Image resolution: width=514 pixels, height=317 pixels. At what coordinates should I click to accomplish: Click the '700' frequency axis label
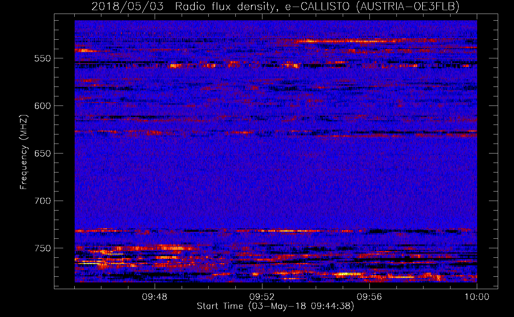pyautogui.click(x=43, y=201)
